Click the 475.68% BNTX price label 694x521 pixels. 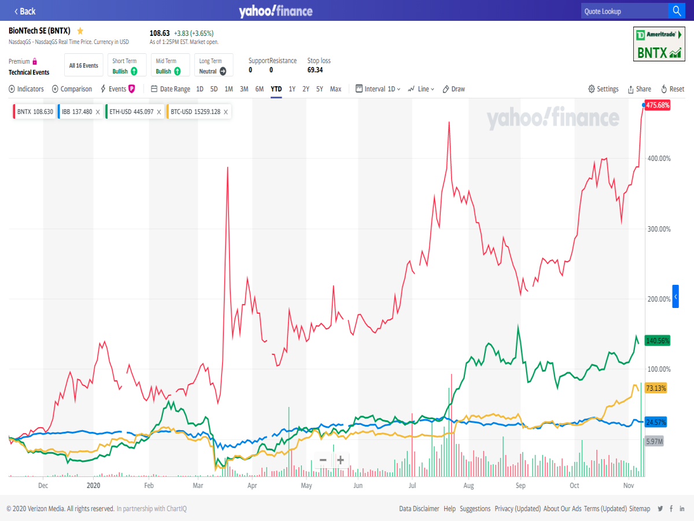point(658,105)
